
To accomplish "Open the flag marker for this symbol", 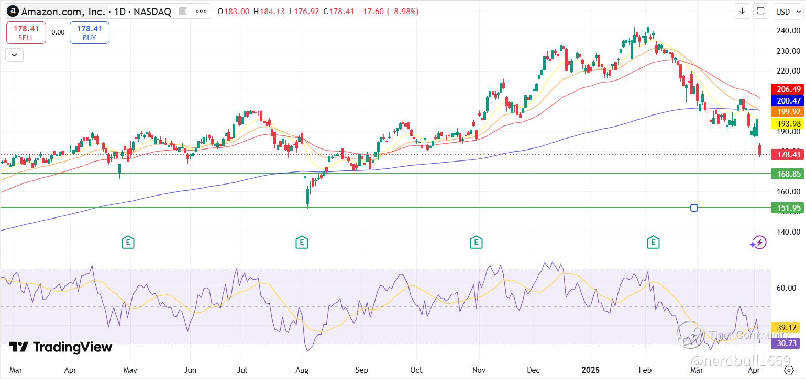I will tap(183, 11).
